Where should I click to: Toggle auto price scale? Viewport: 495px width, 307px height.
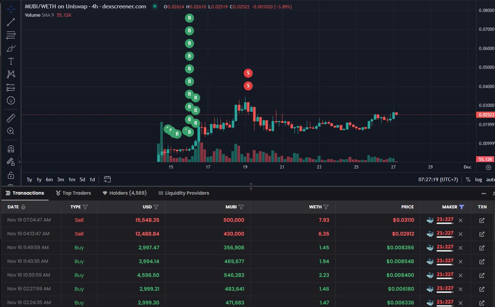click(490, 180)
